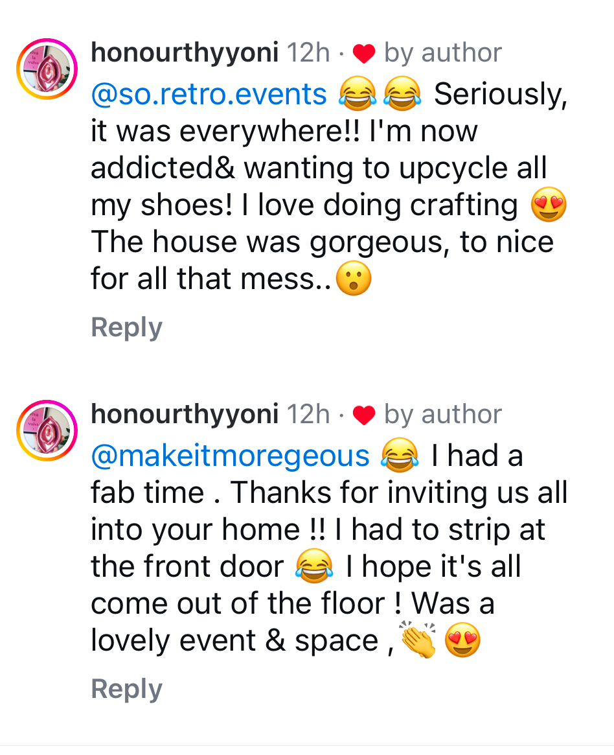Click the red heart in the second comment header
614x755 pixels.
point(364,415)
